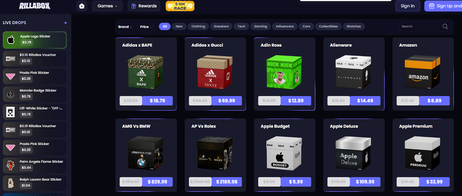This screenshot has width=462, height=196.
Task: Focus the Search input field
Action: click(x=421, y=26)
